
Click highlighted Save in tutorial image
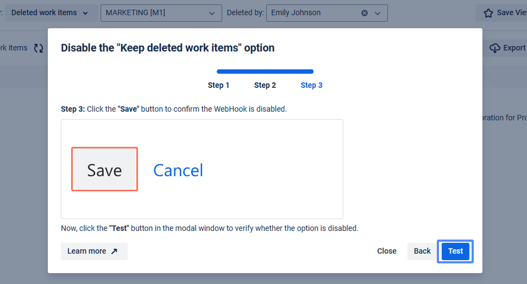pos(104,170)
